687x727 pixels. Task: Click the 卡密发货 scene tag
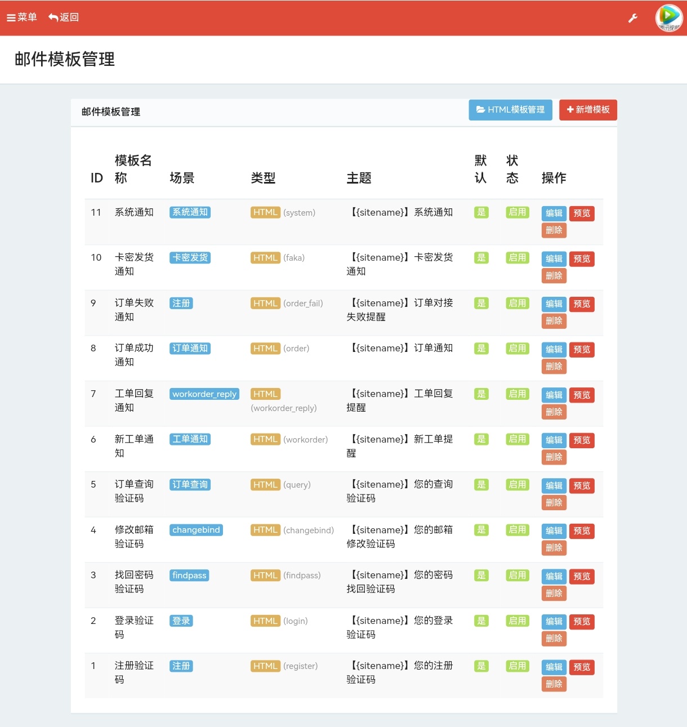coord(190,258)
